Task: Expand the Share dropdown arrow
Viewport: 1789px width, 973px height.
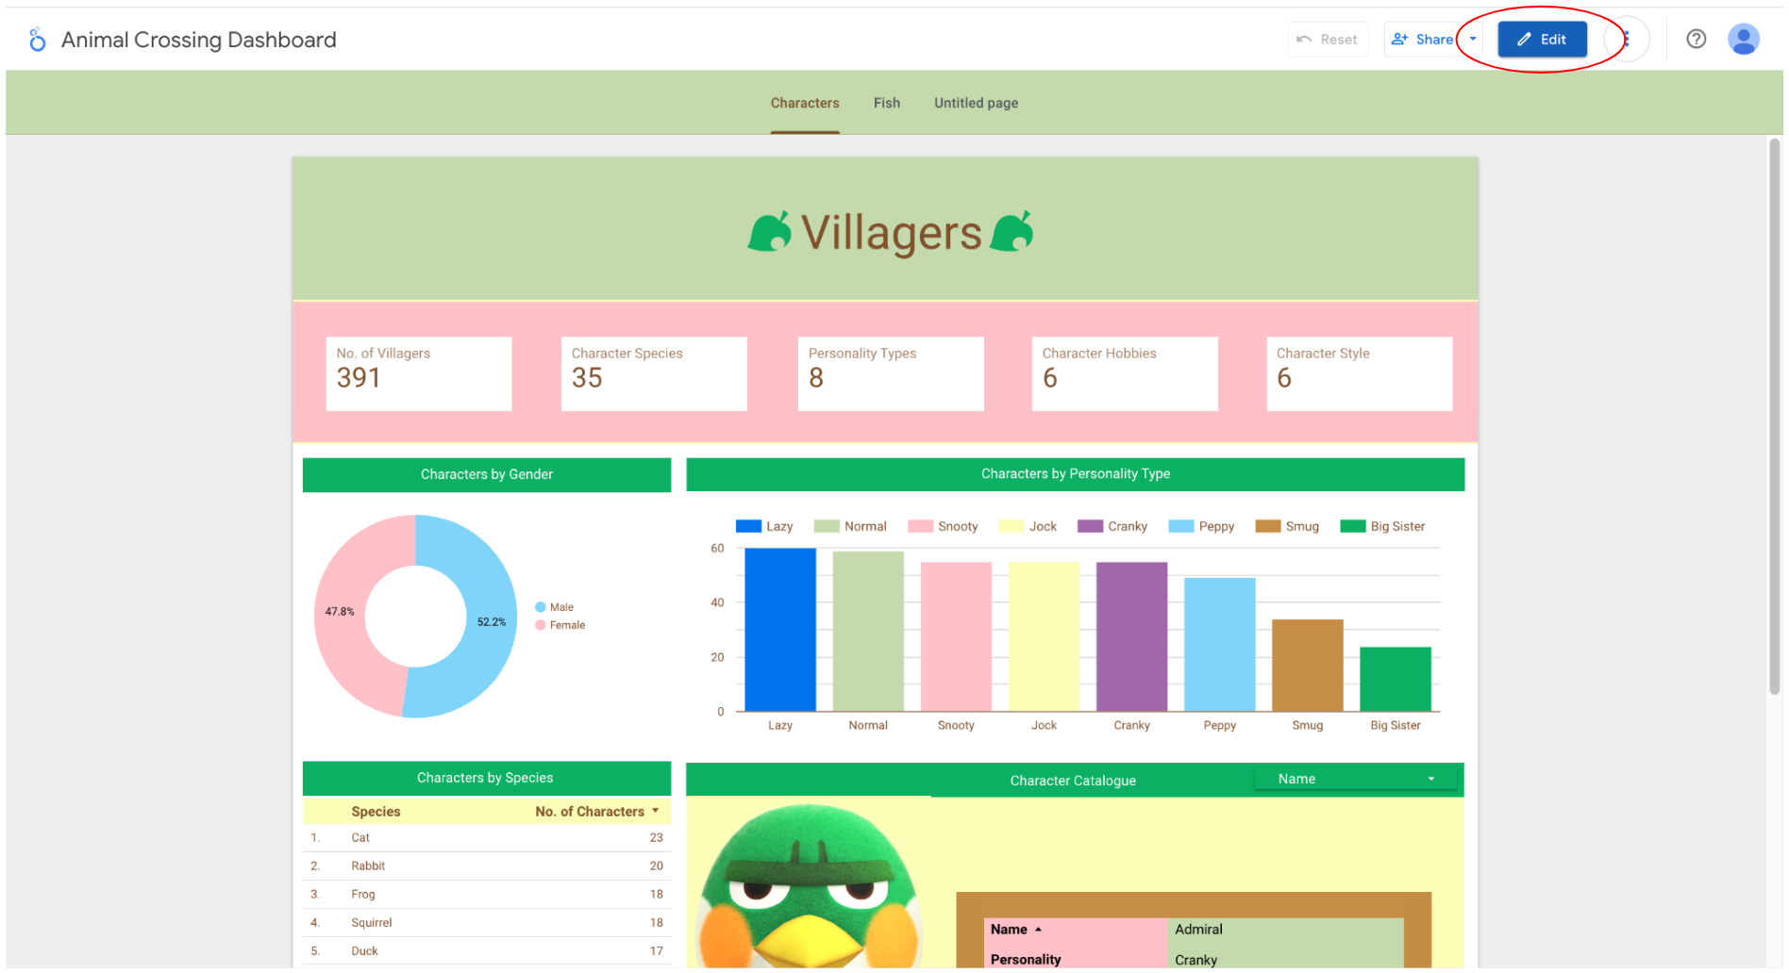Action: pyautogui.click(x=1473, y=40)
